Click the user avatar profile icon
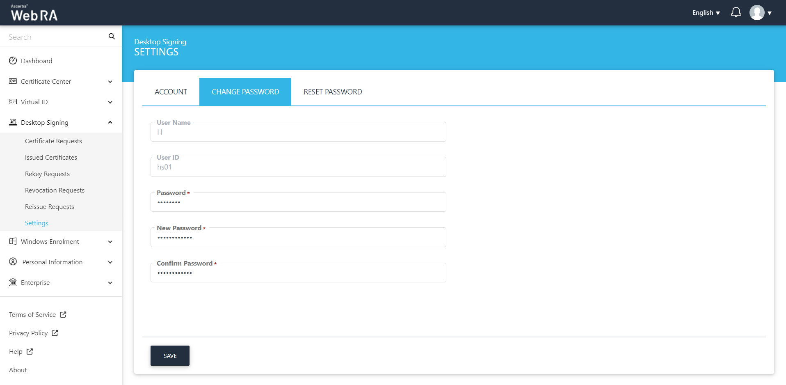The width and height of the screenshot is (786, 385). tap(757, 13)
